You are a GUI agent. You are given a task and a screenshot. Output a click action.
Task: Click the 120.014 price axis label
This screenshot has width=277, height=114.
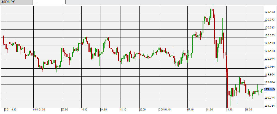[x=270, y=67]
